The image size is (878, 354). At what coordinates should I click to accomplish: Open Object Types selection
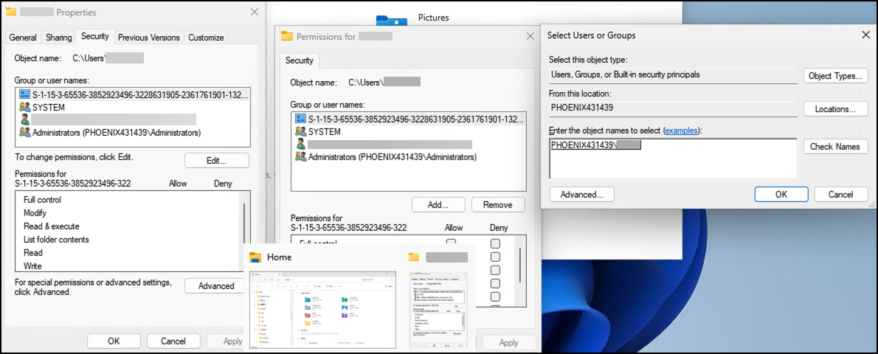click(x=835, y=76)
